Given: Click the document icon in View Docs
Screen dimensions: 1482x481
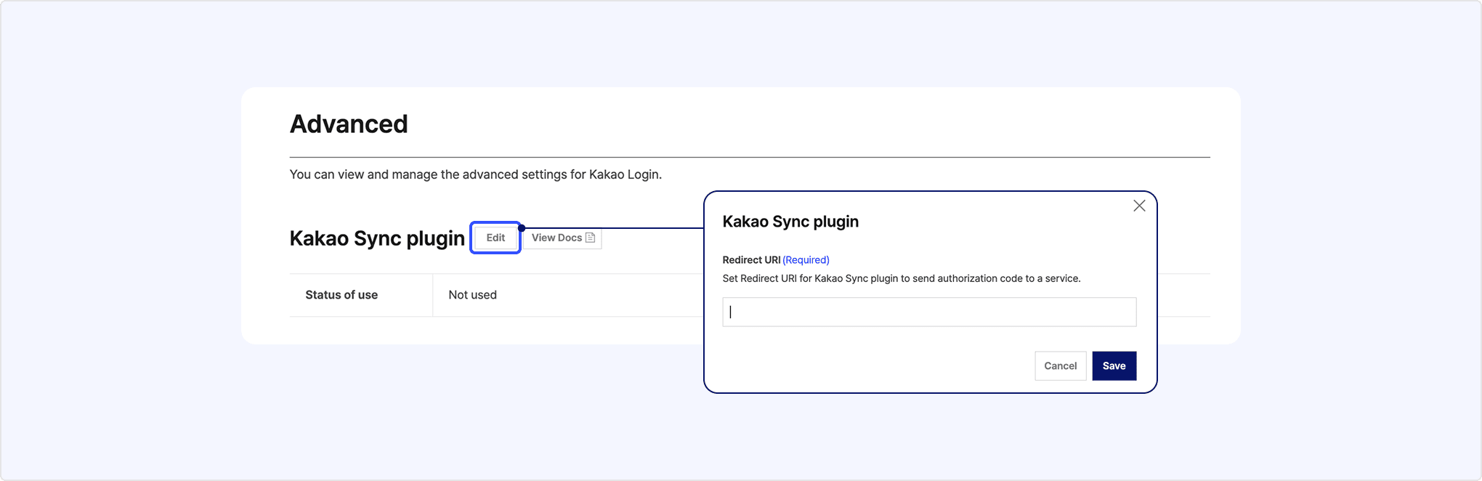Looking at the screenshot, I should (590, 238).
